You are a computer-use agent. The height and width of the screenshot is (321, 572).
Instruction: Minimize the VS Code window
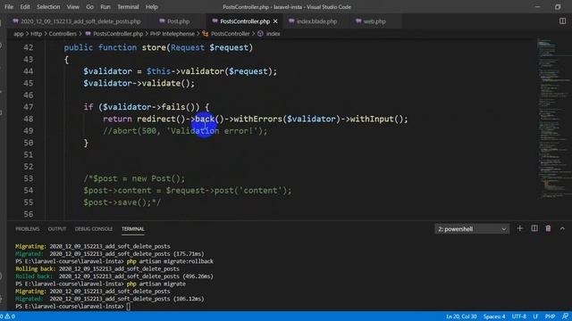click(537, 7)
